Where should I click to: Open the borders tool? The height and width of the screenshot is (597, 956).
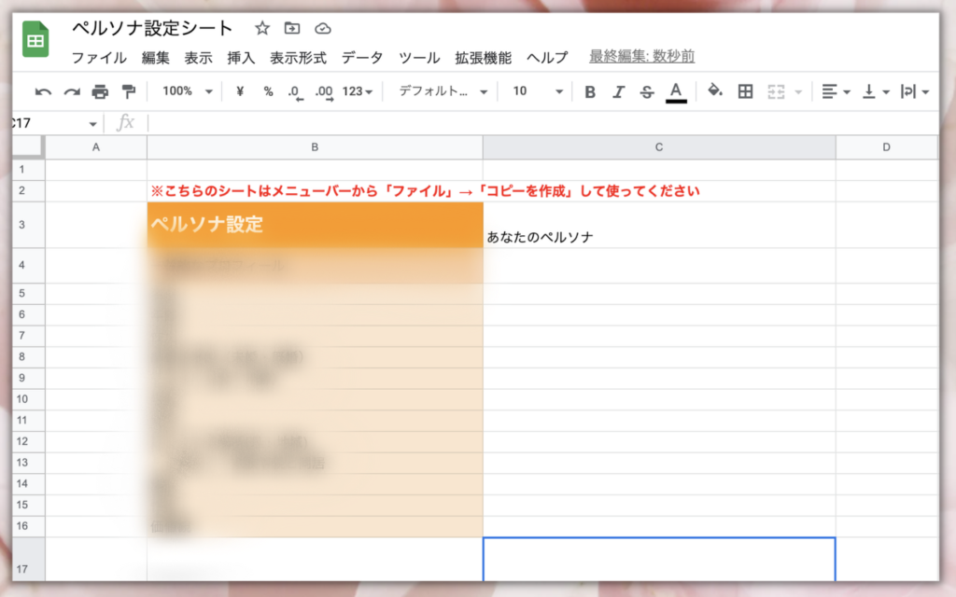[x=745, y=92]
